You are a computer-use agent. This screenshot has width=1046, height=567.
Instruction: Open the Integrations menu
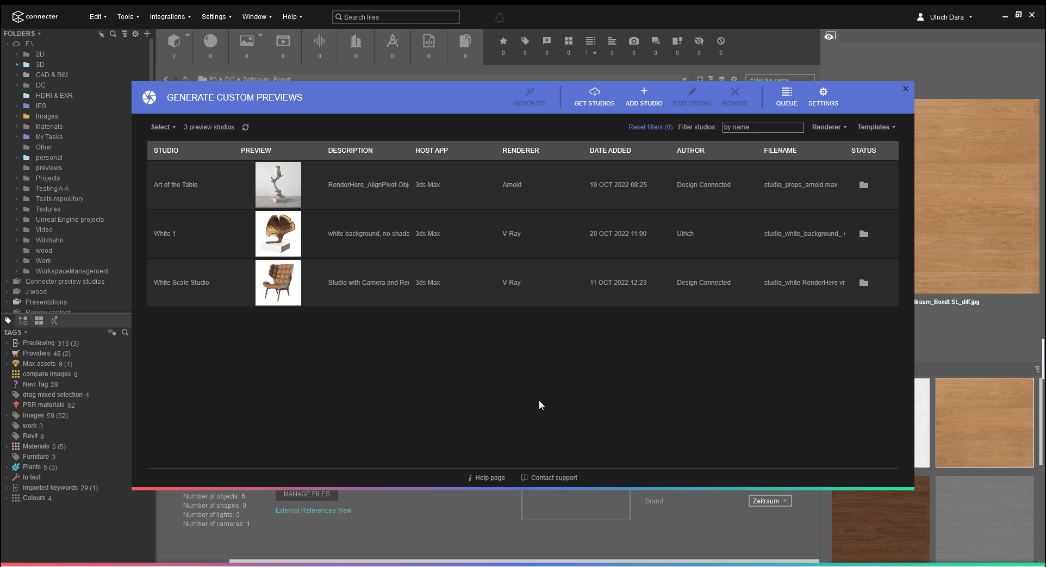169,17
